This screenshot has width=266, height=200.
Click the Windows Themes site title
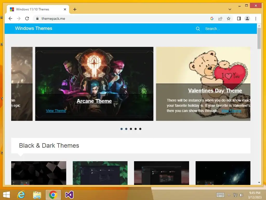pos(34,28)
